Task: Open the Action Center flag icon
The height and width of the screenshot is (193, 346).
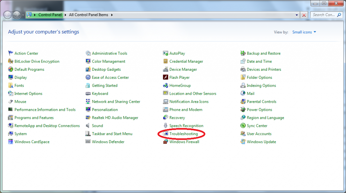Action: point(10,53)
